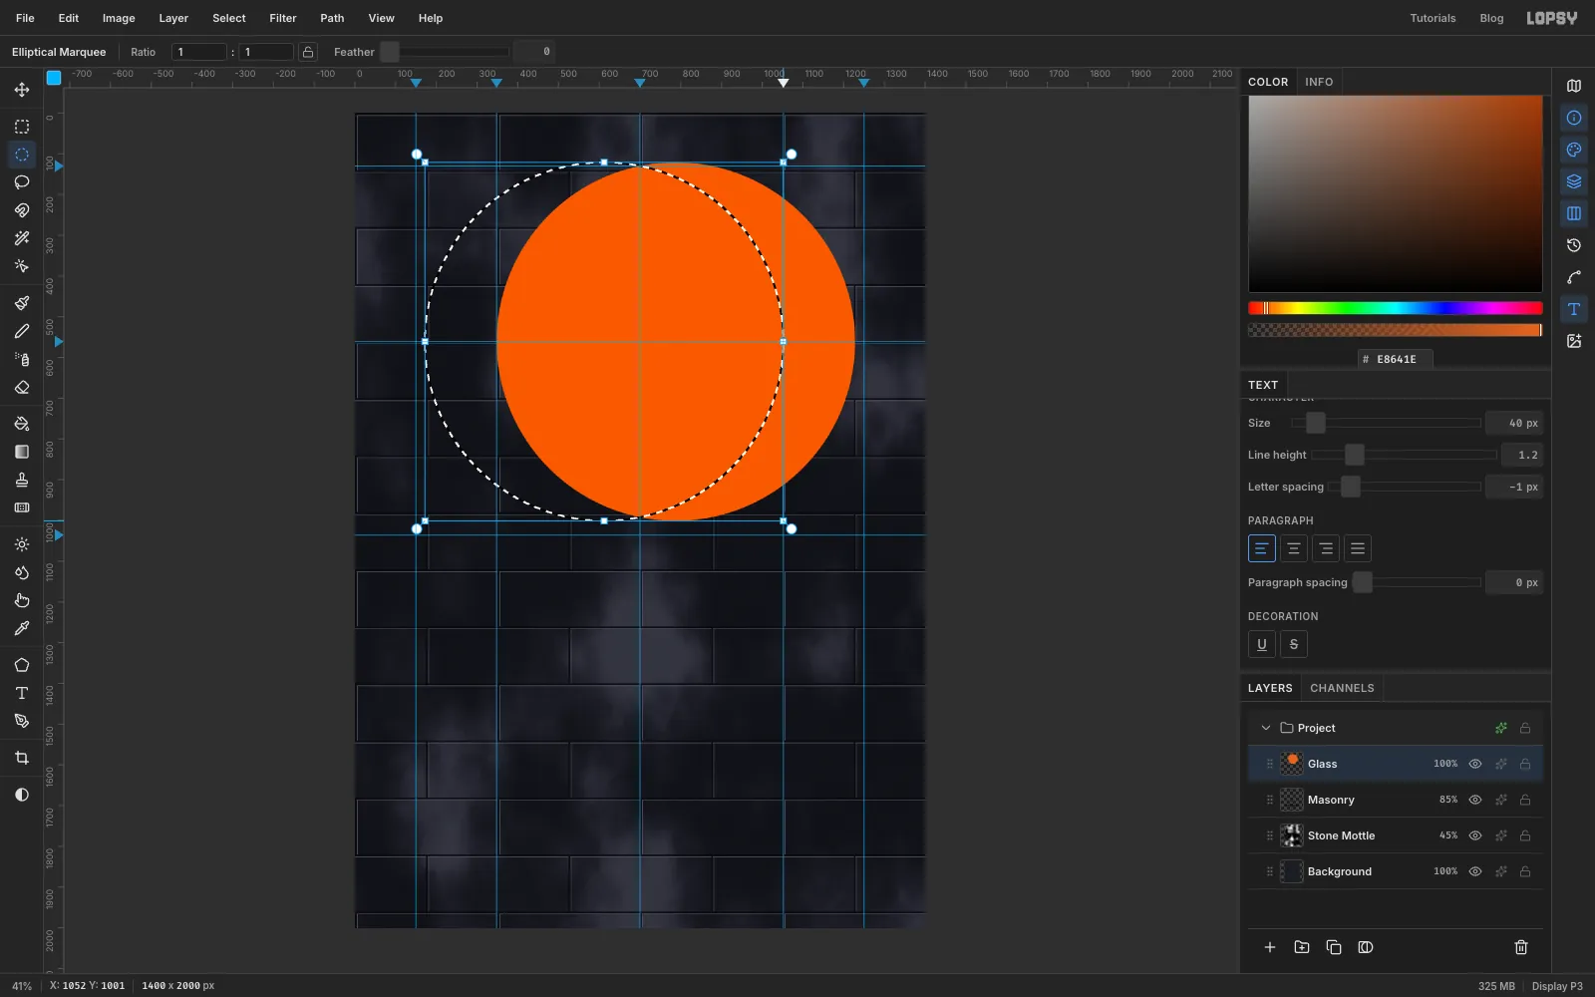Hide the Stone Mottle layer
The width and height of the screenshot is (1595, 997).
pos(1475,835)
